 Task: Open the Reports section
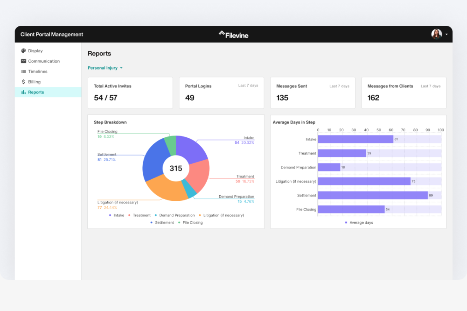36,92
